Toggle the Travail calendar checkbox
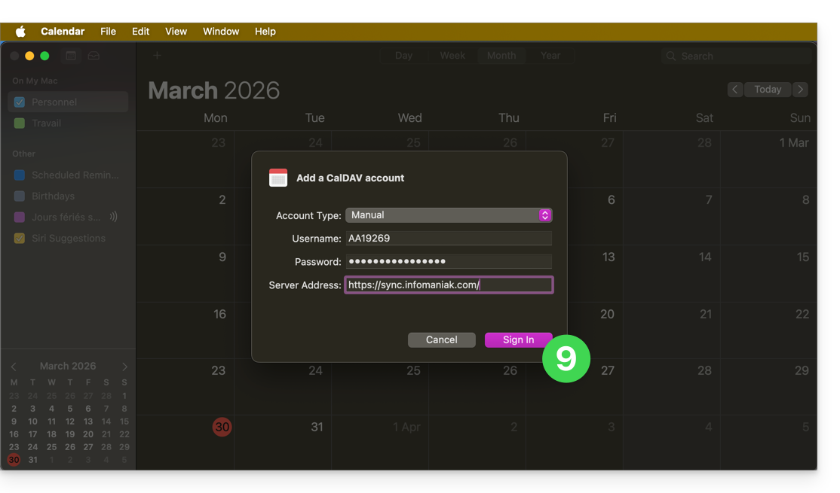The image size is (840, 493). [x=20, y=123]
